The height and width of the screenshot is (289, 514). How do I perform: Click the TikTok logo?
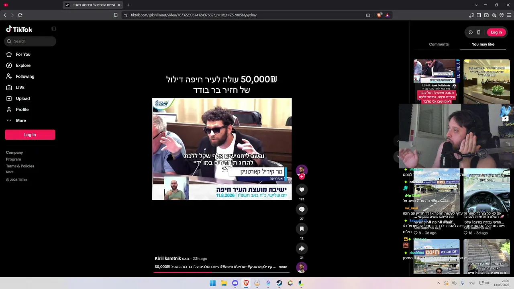click(19, 29)
